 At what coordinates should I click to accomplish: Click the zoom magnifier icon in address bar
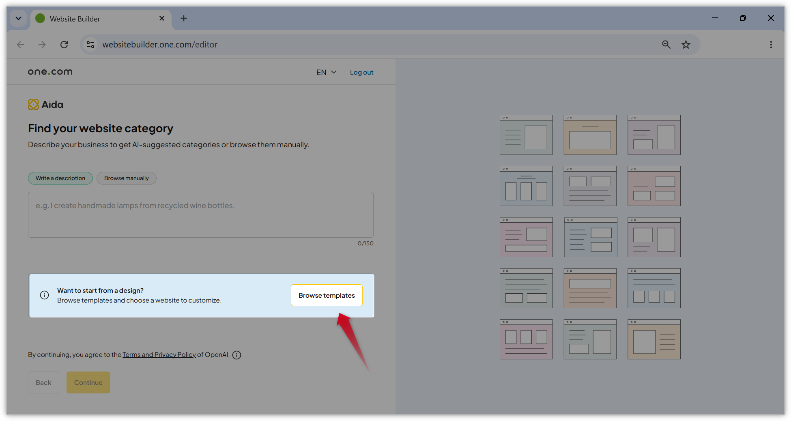click(666, 45)
